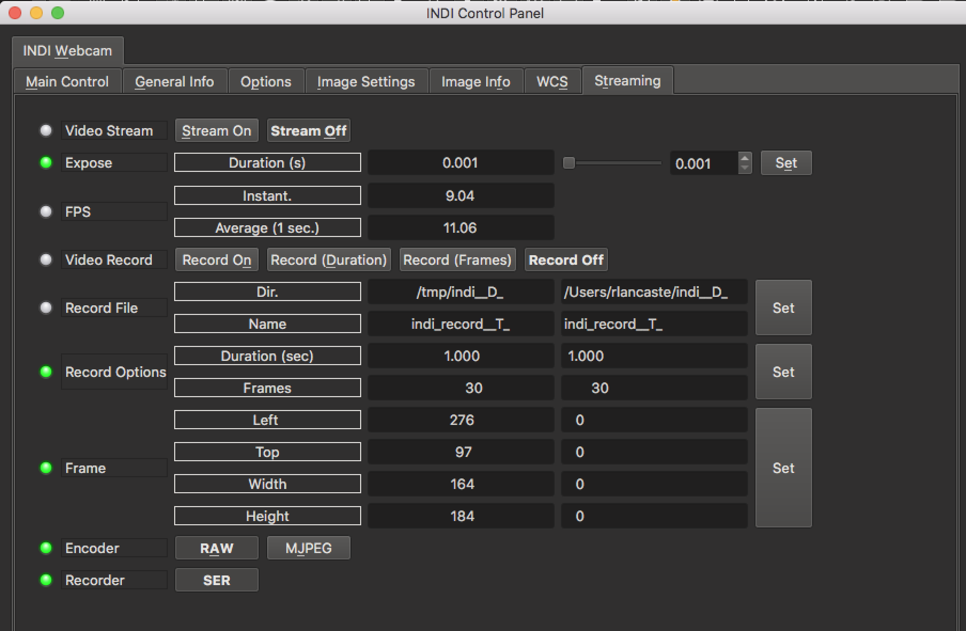Increment the exposure spinbox up arrow

(745, 158)
